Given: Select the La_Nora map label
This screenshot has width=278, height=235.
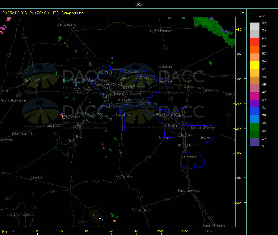Looking at the screenshot, I should 123,78.
